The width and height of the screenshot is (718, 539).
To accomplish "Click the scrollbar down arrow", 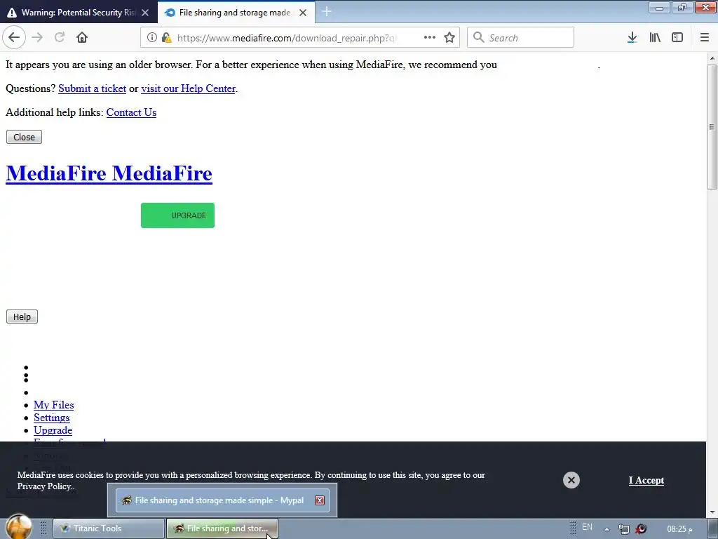I will [x=712, y=512].
